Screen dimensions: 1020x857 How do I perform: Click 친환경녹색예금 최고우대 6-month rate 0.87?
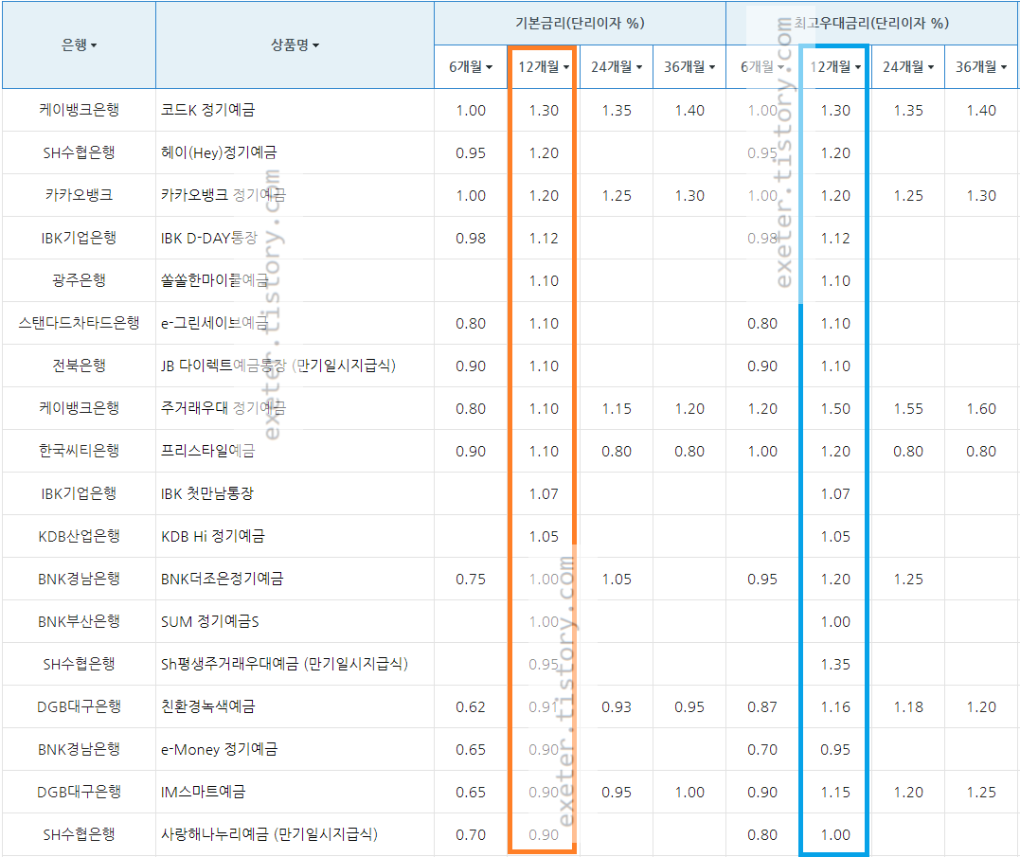pyautogui.click(x=762, y=706)
